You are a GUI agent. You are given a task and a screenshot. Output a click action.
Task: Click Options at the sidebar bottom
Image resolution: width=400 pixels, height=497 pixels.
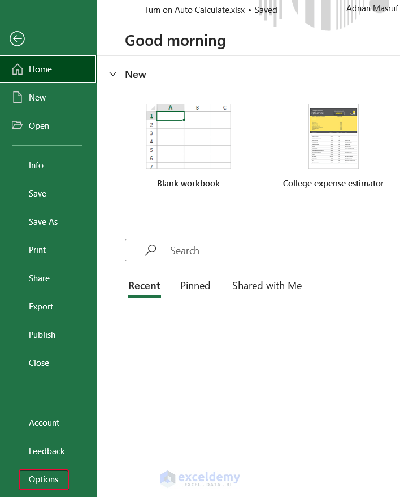pyautogui.click(x=44, y=479)
